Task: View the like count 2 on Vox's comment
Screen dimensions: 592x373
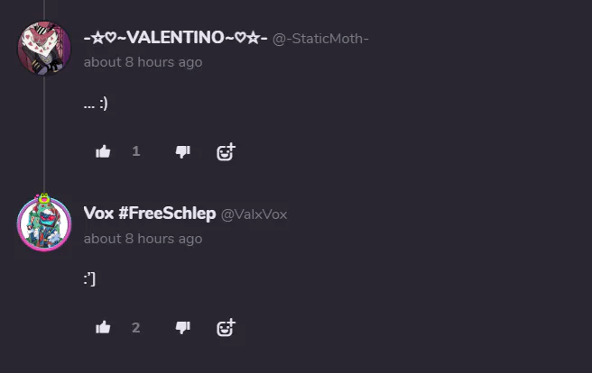Action: tap(136, 327)
